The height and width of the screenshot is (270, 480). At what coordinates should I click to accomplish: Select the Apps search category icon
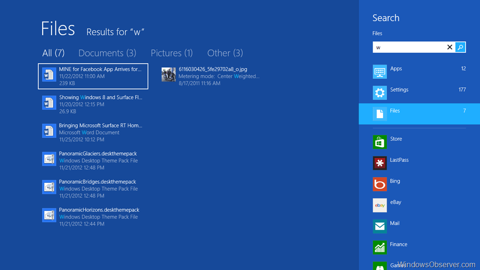(380, 72)
